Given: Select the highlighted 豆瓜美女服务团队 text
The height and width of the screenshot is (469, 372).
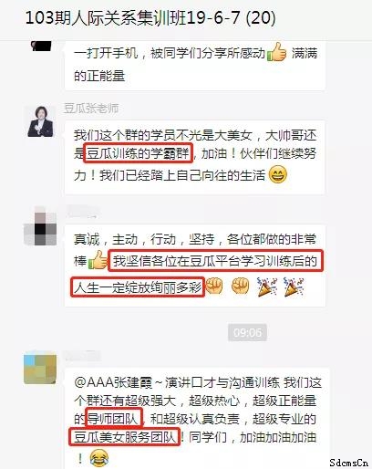Looking at the screenshot, I should click(x=124, y=436).
